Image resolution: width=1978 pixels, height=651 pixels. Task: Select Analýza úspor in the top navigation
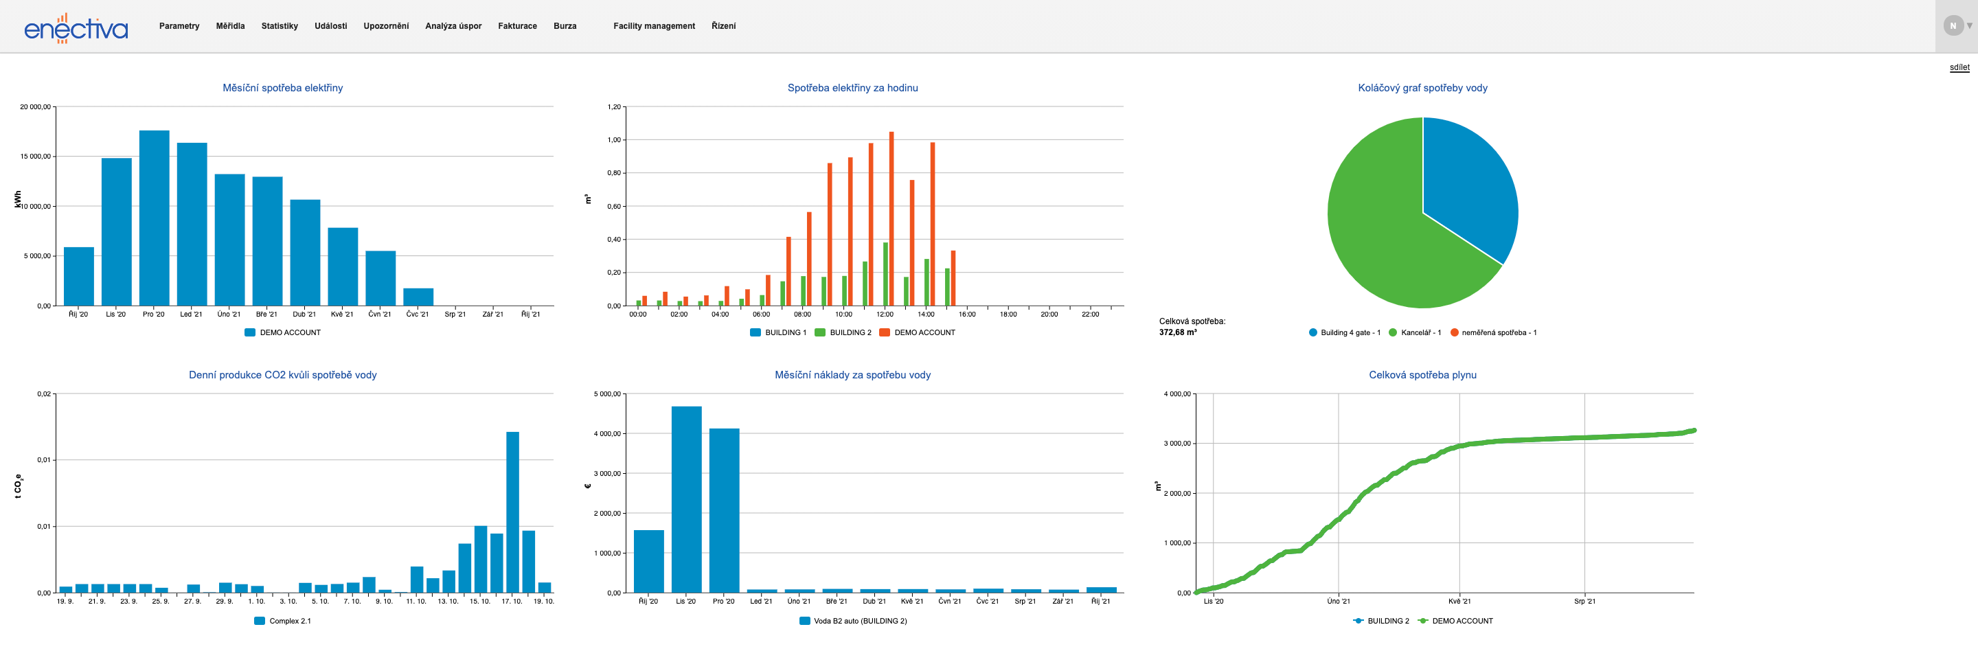[x=453, y=26]
